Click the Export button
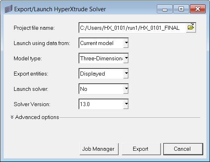Screen dimensions: 210x162 click(x=141, y=149)
